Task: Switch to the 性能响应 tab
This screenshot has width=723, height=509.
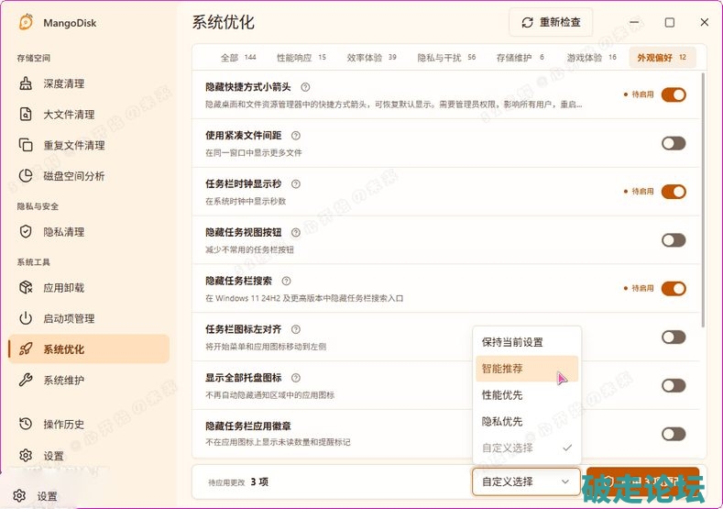Action: (x=301, y=57)
